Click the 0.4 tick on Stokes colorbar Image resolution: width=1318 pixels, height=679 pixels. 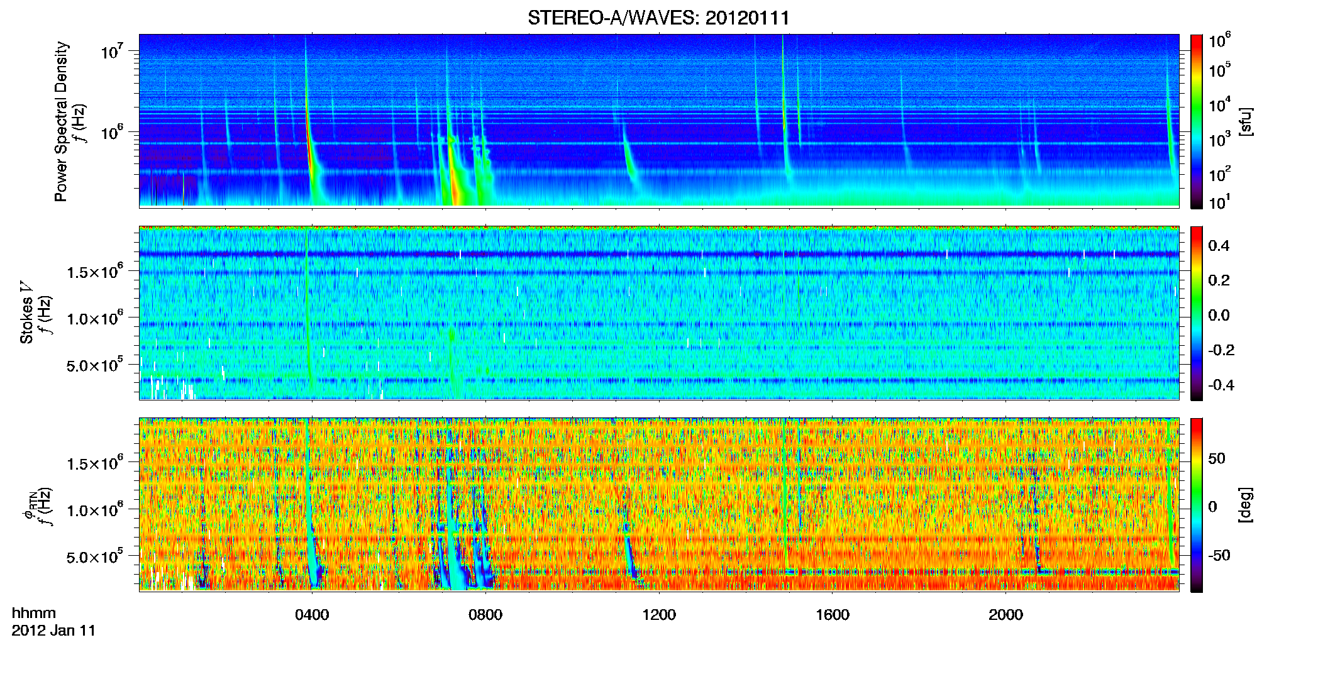pos(1219,246)
